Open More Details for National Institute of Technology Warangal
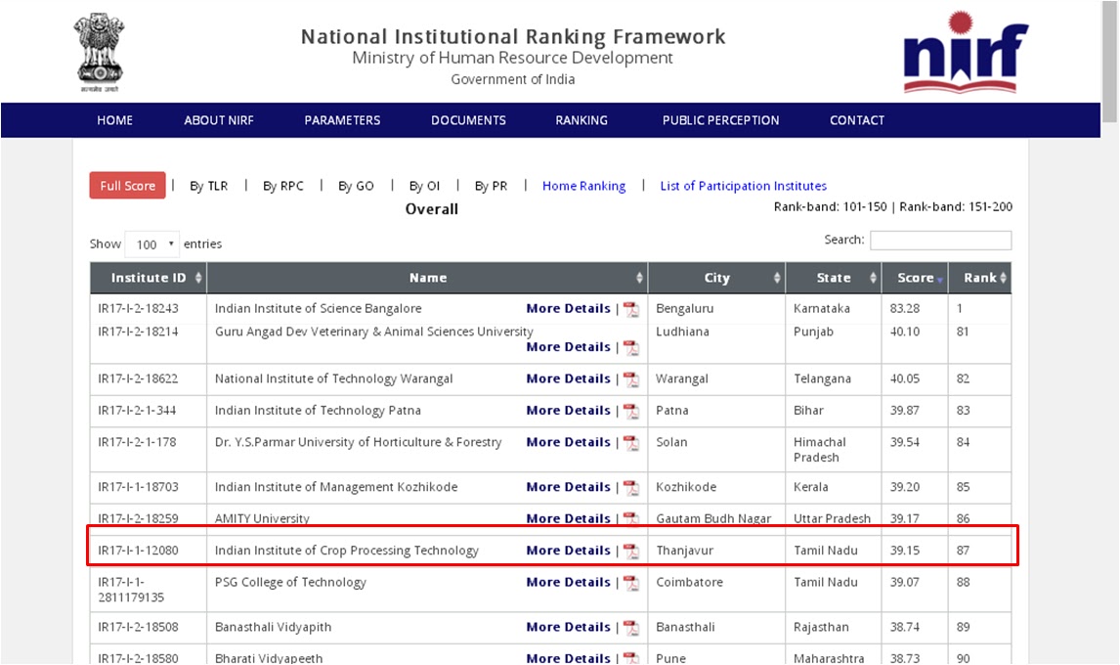 569,379
